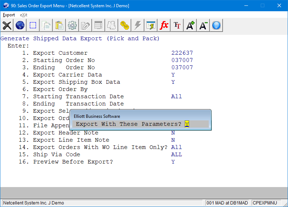Viewport: 288px width, 207px height.
Task: Open the red fx function icon
Action: (x=164, y=25)
